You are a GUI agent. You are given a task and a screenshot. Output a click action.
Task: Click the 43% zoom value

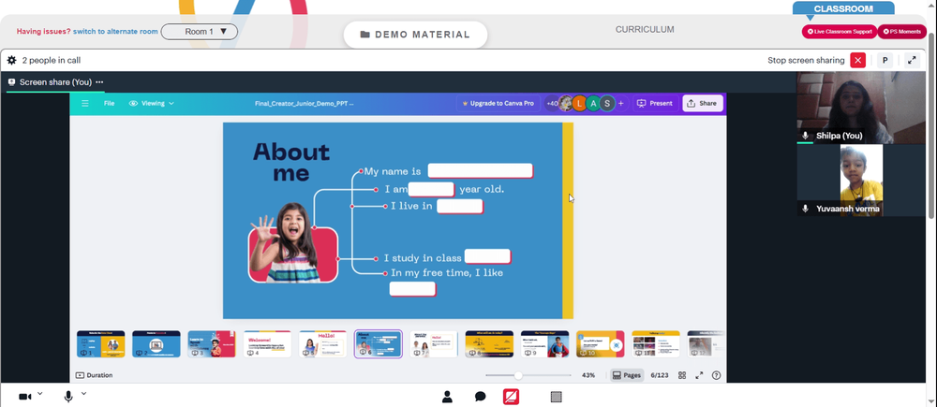pos(588,375)
